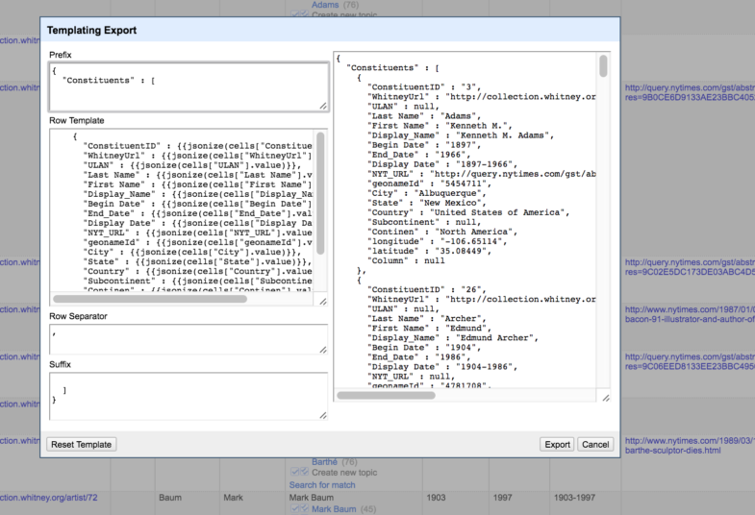Grab the Prefix box resize handle
Viewport: 755px width, 515px height.
(x=323, y=106)
